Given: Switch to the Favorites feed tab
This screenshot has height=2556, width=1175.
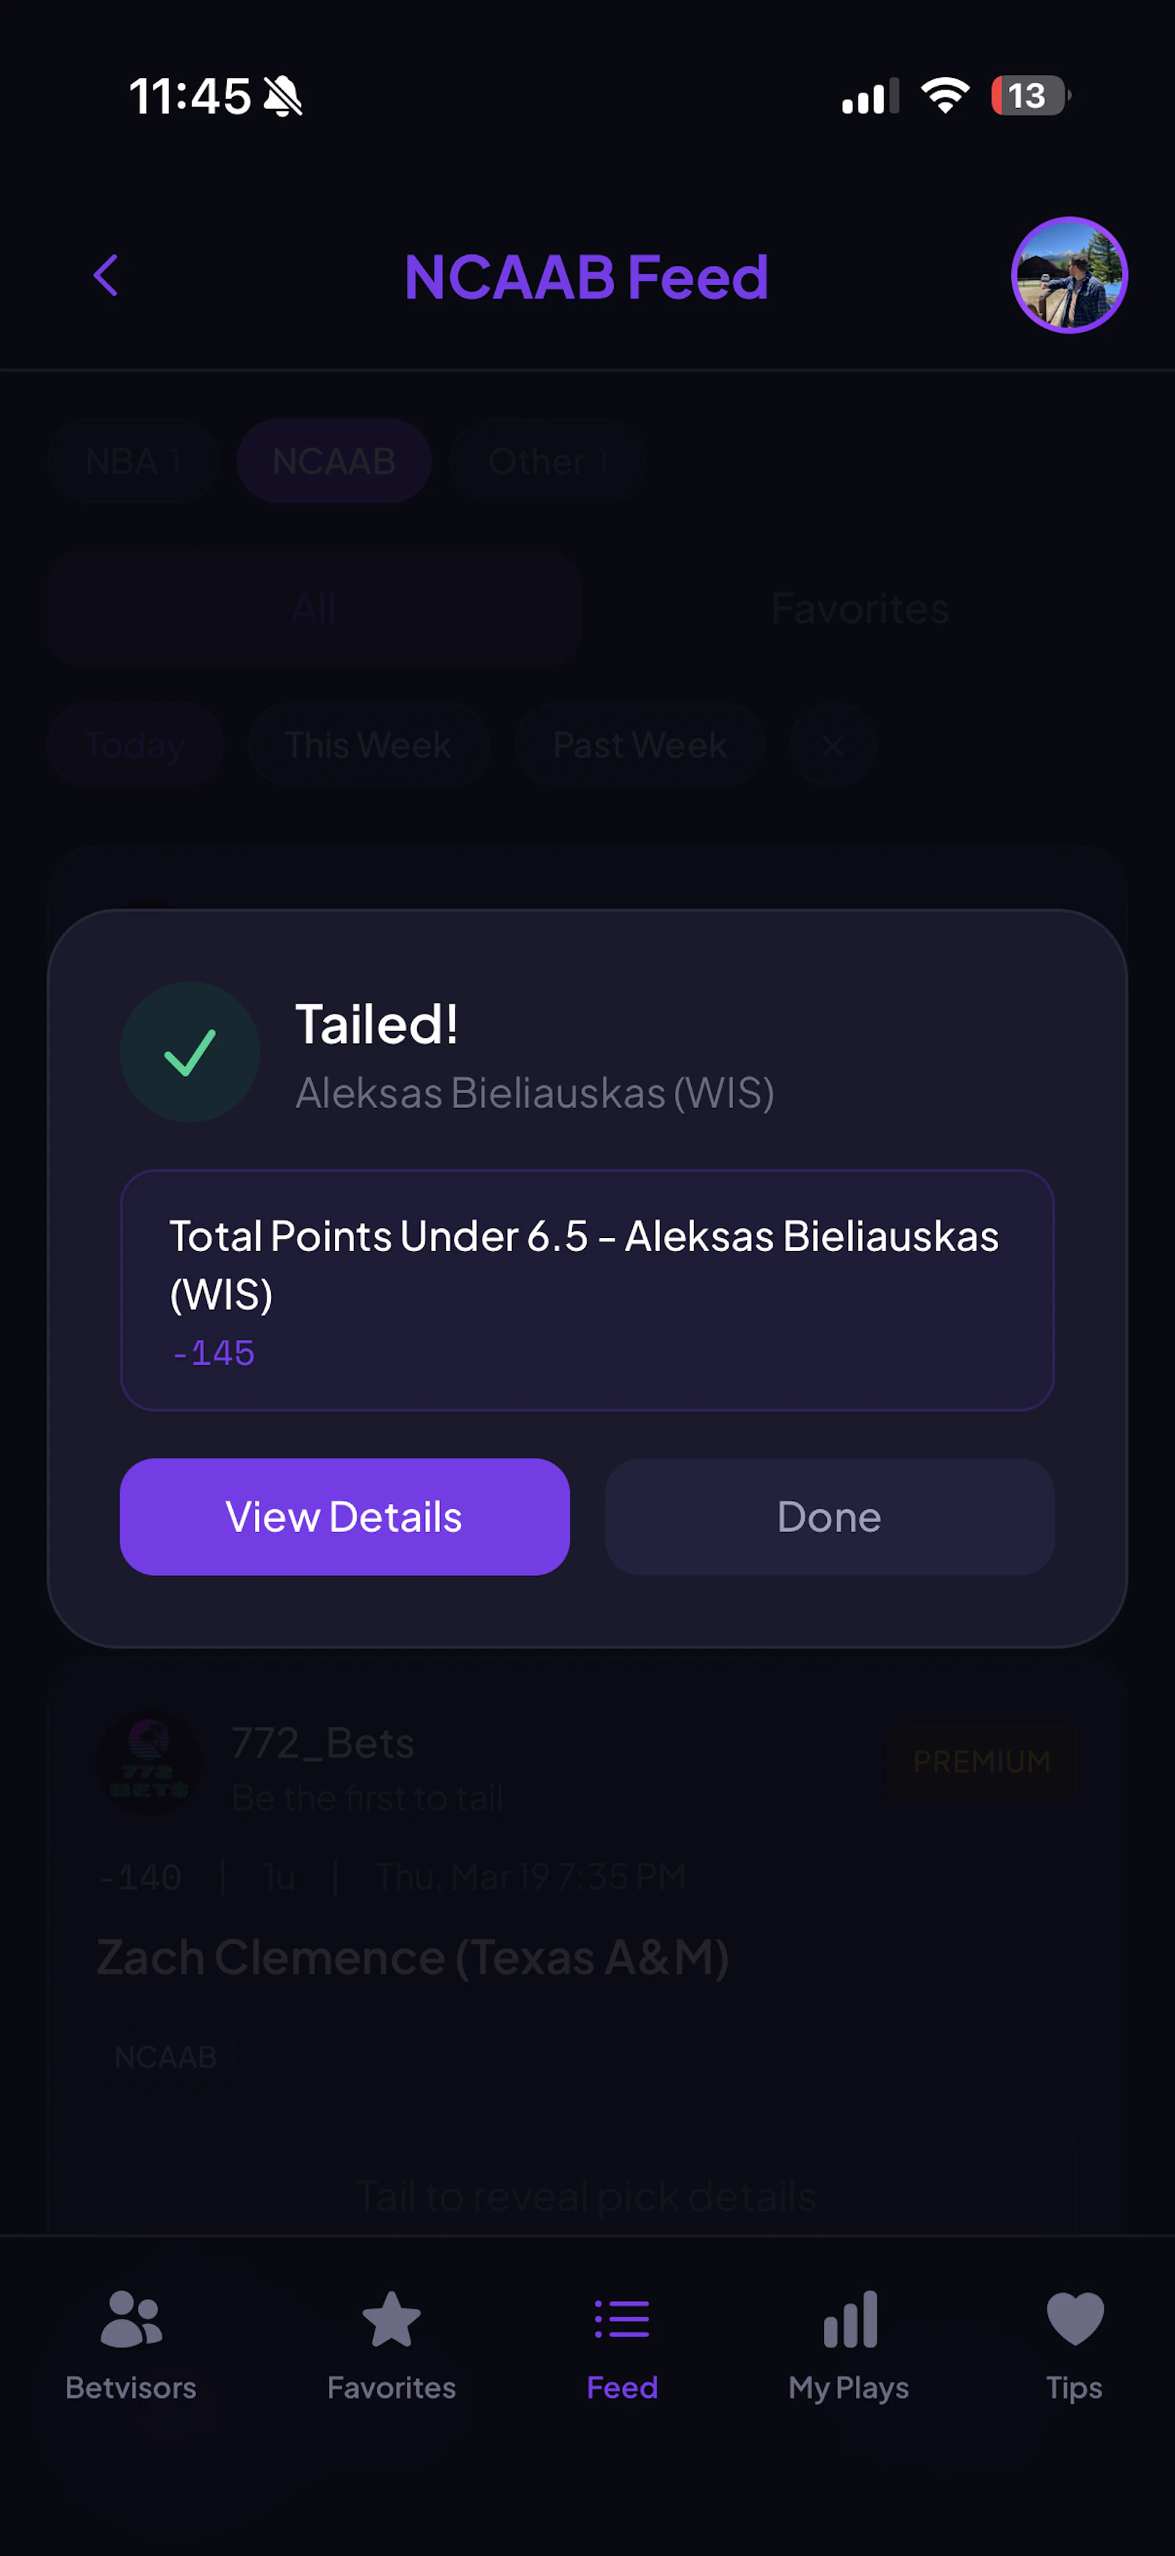Looking at the screenshot, I should tap(860, 608).
